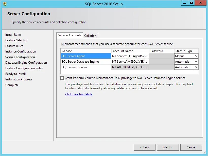The height and width of the screenshot is (156, 208).
Task: Open Startup Type dropdown for SQL Server Agent
Action: tap(196, 56)
